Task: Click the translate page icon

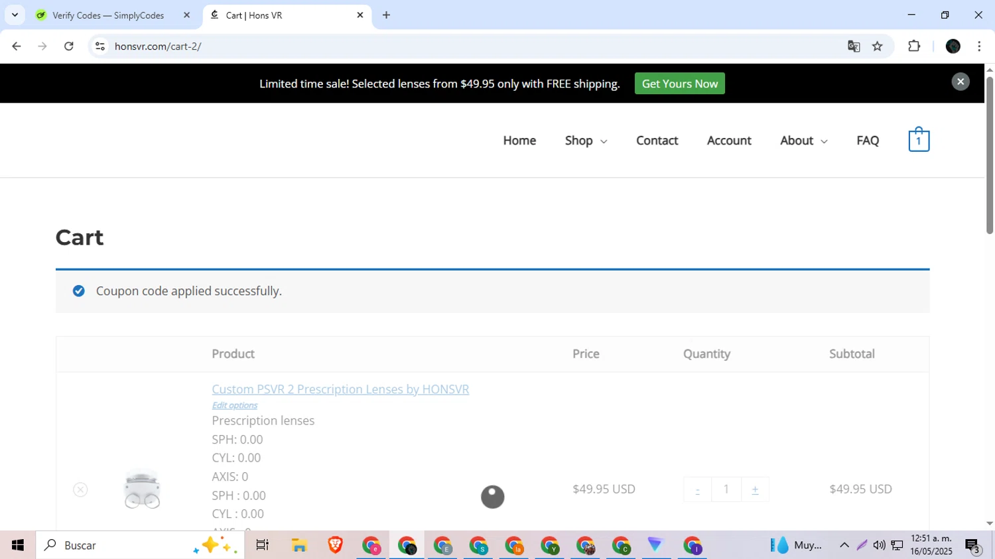Action: 854,46
